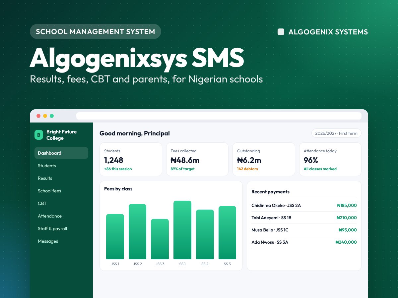The image size is (398, 298).
Task: Open School fees in the sidebar
Action: pyautogui.click(x=61, y=191)
